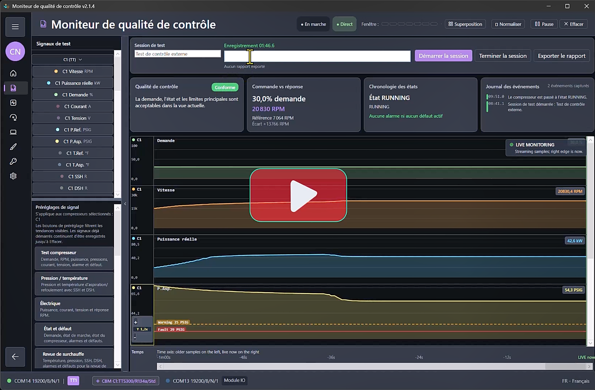Enable C1 DSH R signal
This screenshot has width=595, height=390.
click(73, 188)
